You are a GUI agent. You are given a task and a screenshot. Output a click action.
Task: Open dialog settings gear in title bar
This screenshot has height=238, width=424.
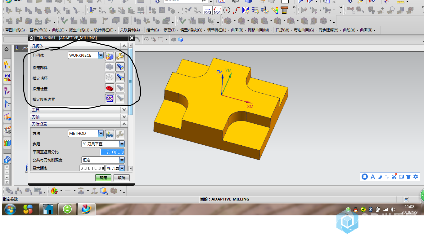pos(31,38)
